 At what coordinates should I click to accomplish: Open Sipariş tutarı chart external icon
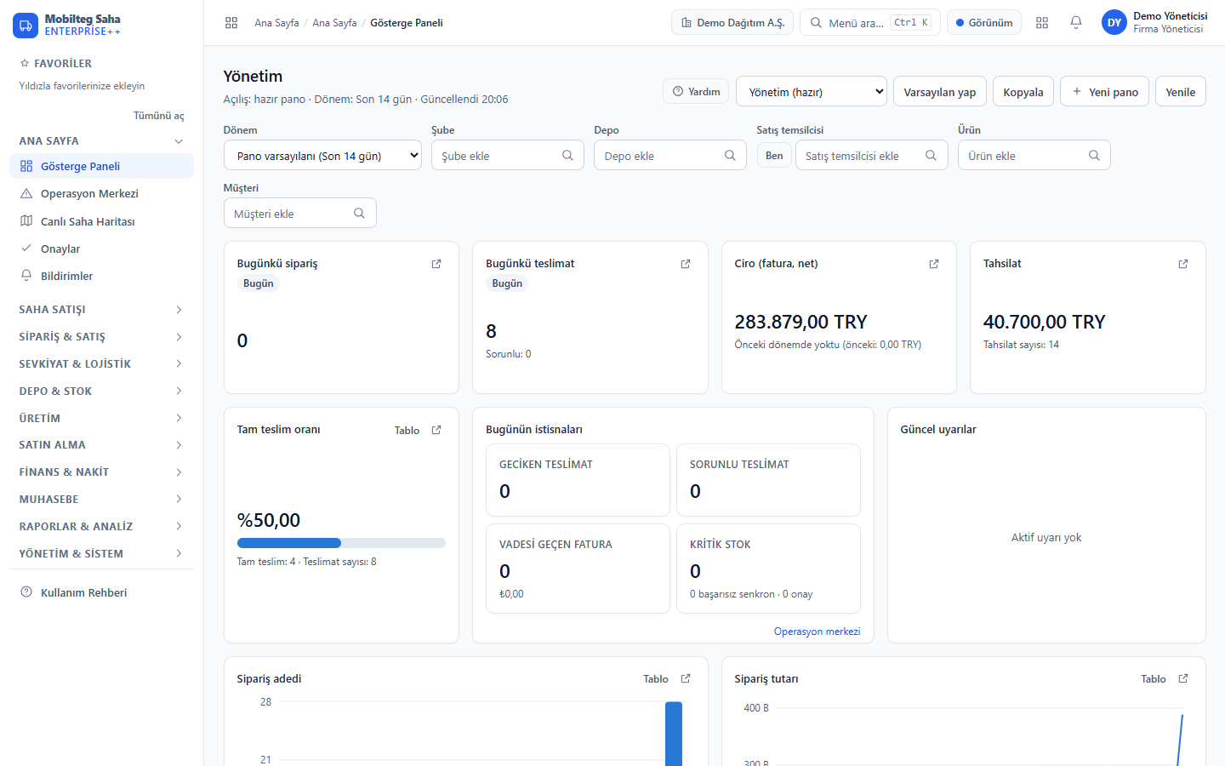point(1183,678)
